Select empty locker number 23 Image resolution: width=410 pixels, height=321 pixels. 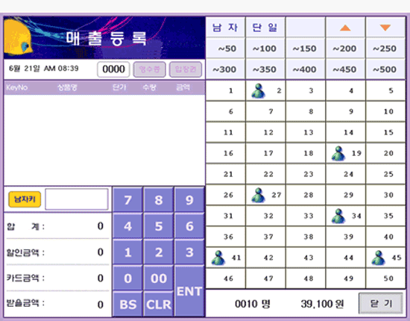(x=306, y=174)
